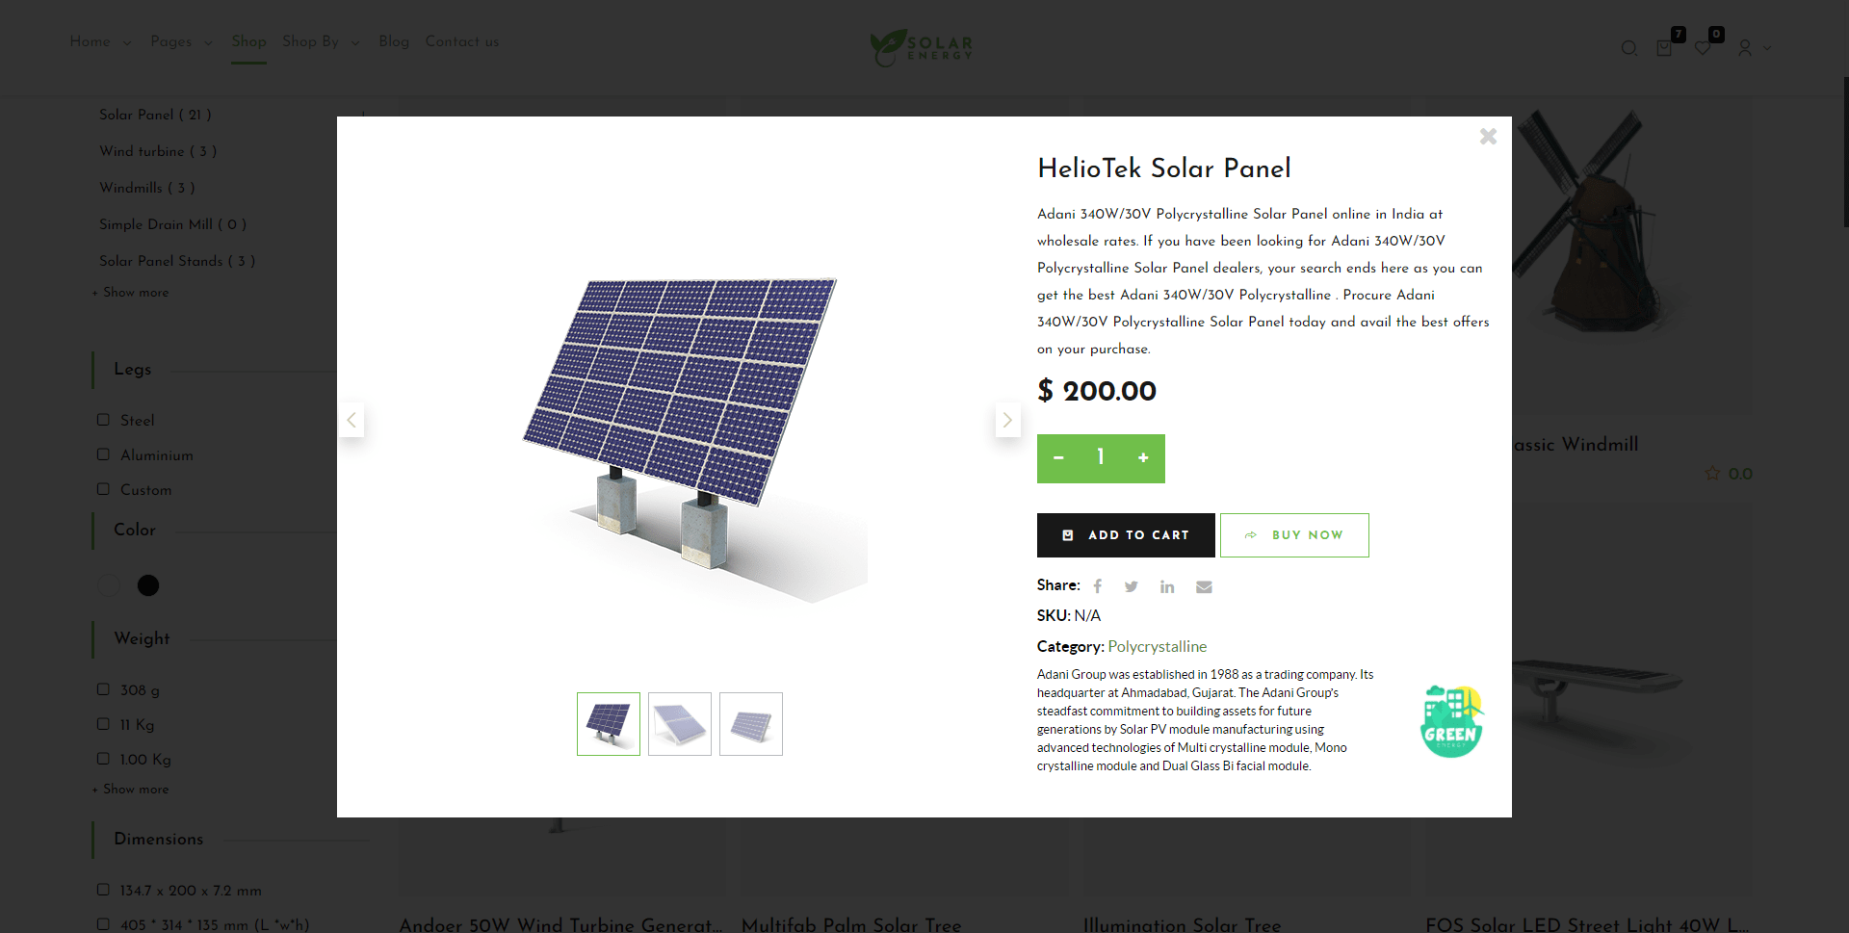The image size is (1849, 933).
Task: Open the Contact us menu item
Action: click(462, 41)
